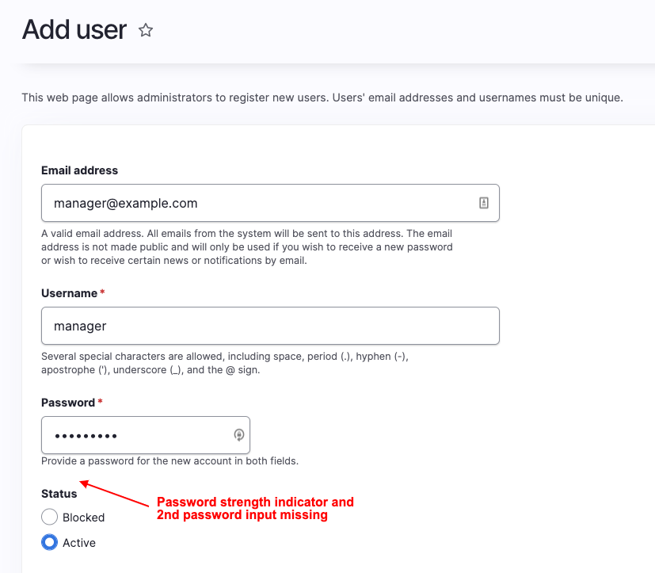Select the Blocked status radio button
Viewport: 655px width, 573px height.
[x=49, y=517]
